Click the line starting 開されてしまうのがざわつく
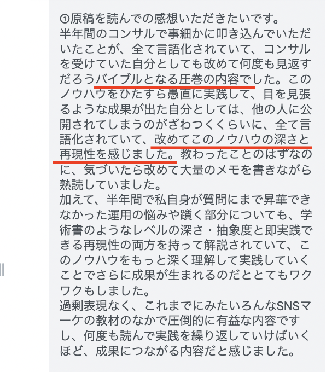This screenshot has width=326, height=372. tap(185, 124)
